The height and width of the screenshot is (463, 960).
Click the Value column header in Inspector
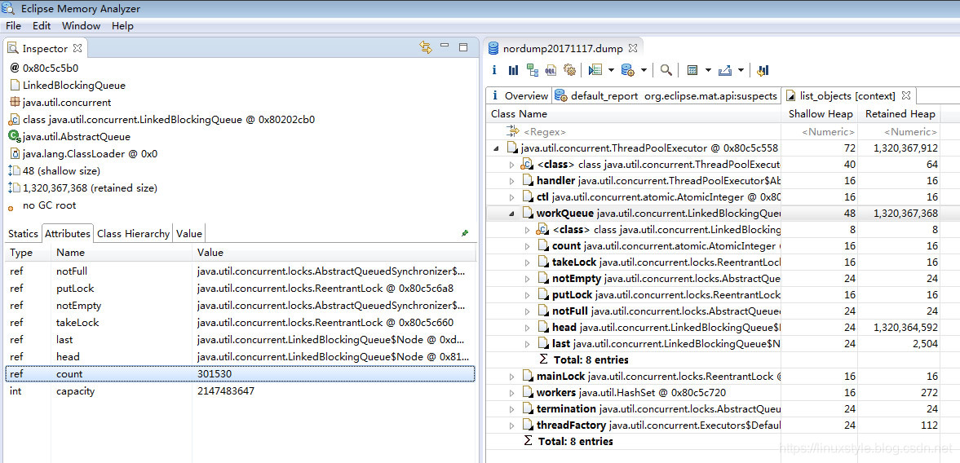(x=334, y=253)
